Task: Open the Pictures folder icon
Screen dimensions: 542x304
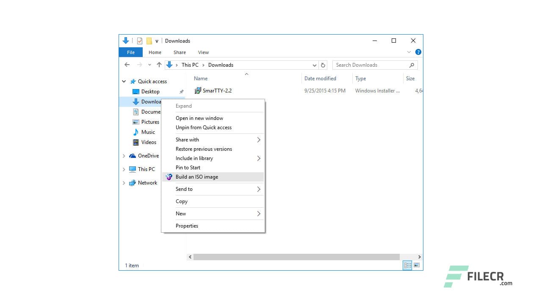Action: click(x=135, y=122)
